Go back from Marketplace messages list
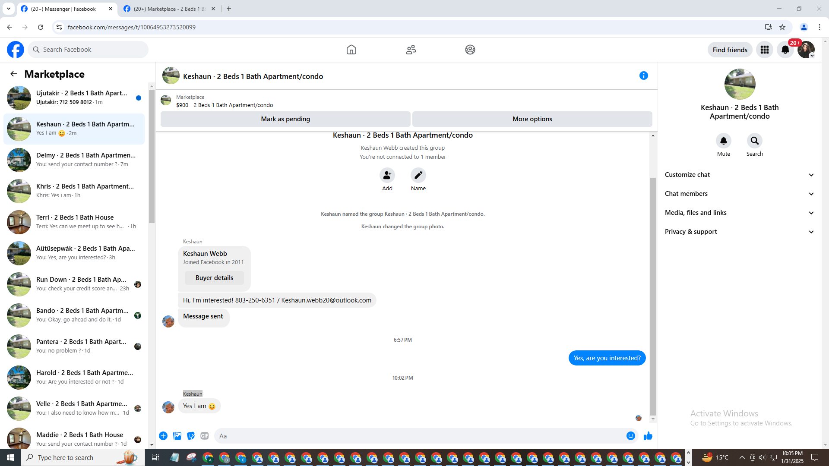 tap(14, 74)
